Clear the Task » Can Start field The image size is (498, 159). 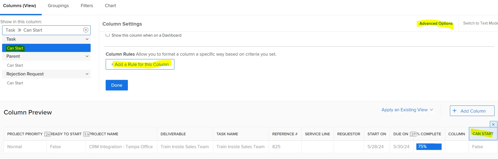86,30
